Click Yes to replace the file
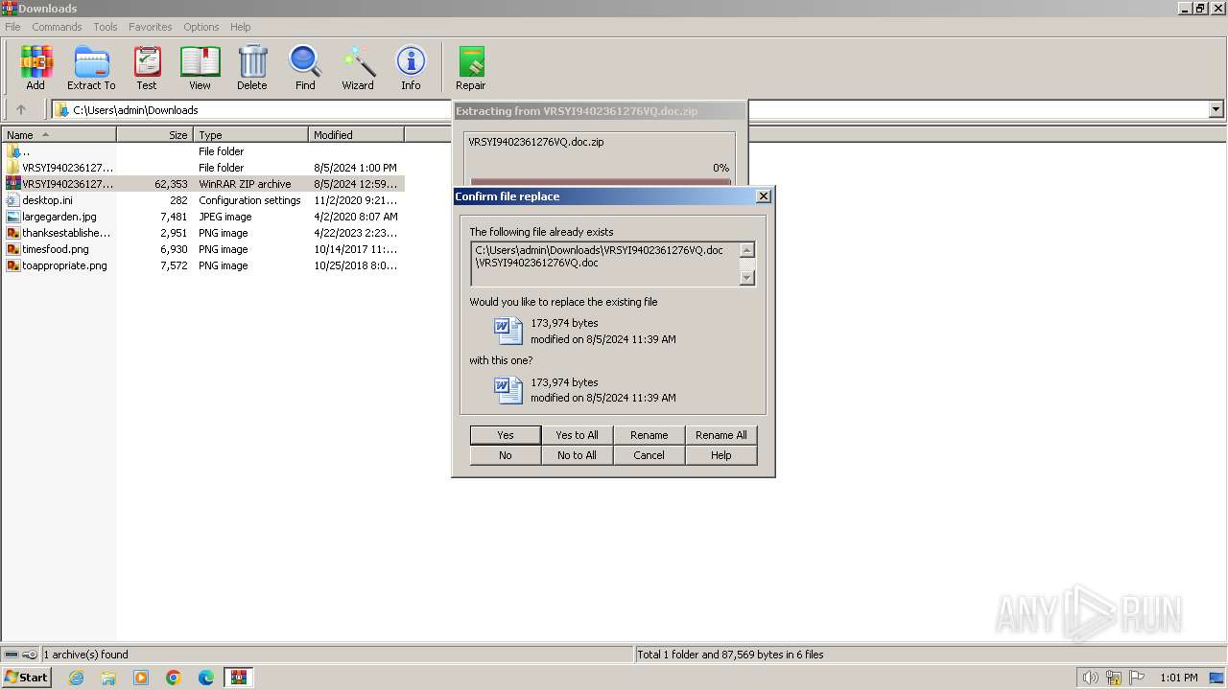Image resolution: width=1228 pixels, height=690 pixels. pos(506,435)
